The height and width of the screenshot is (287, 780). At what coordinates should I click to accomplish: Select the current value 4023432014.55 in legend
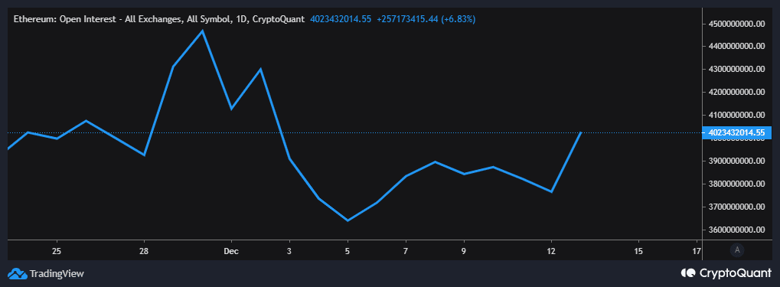coord(341,19)
